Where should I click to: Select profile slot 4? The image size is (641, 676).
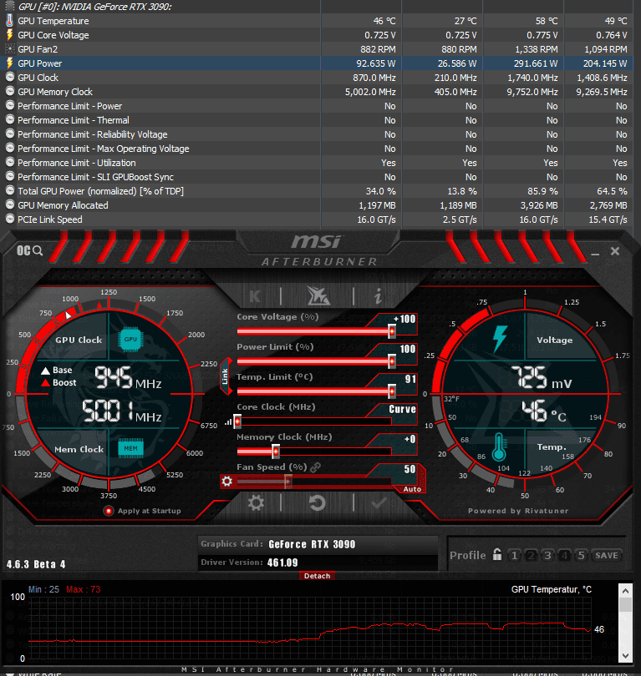point(565,555)
